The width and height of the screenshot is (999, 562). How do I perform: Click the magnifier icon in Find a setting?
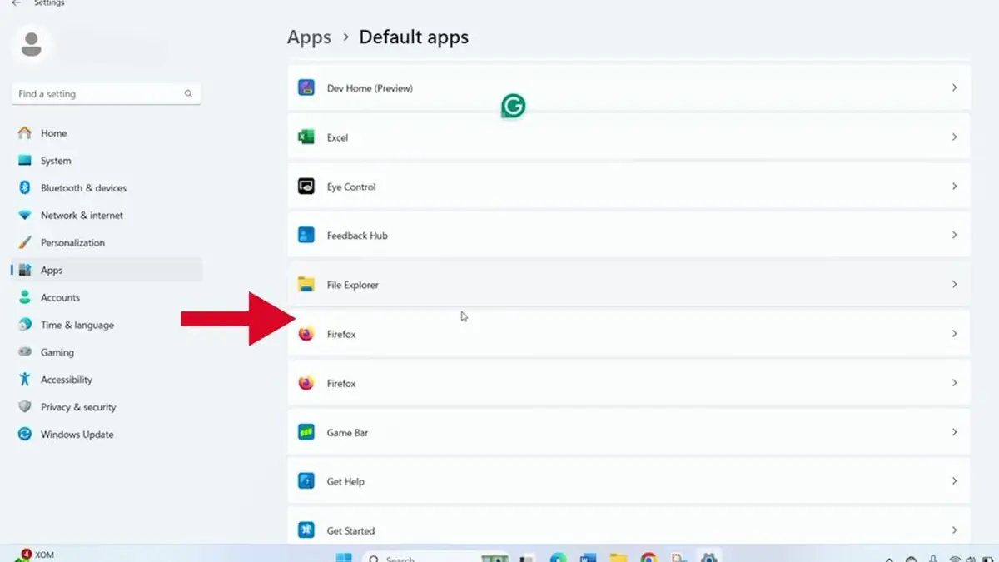click(x=188, y=94)
